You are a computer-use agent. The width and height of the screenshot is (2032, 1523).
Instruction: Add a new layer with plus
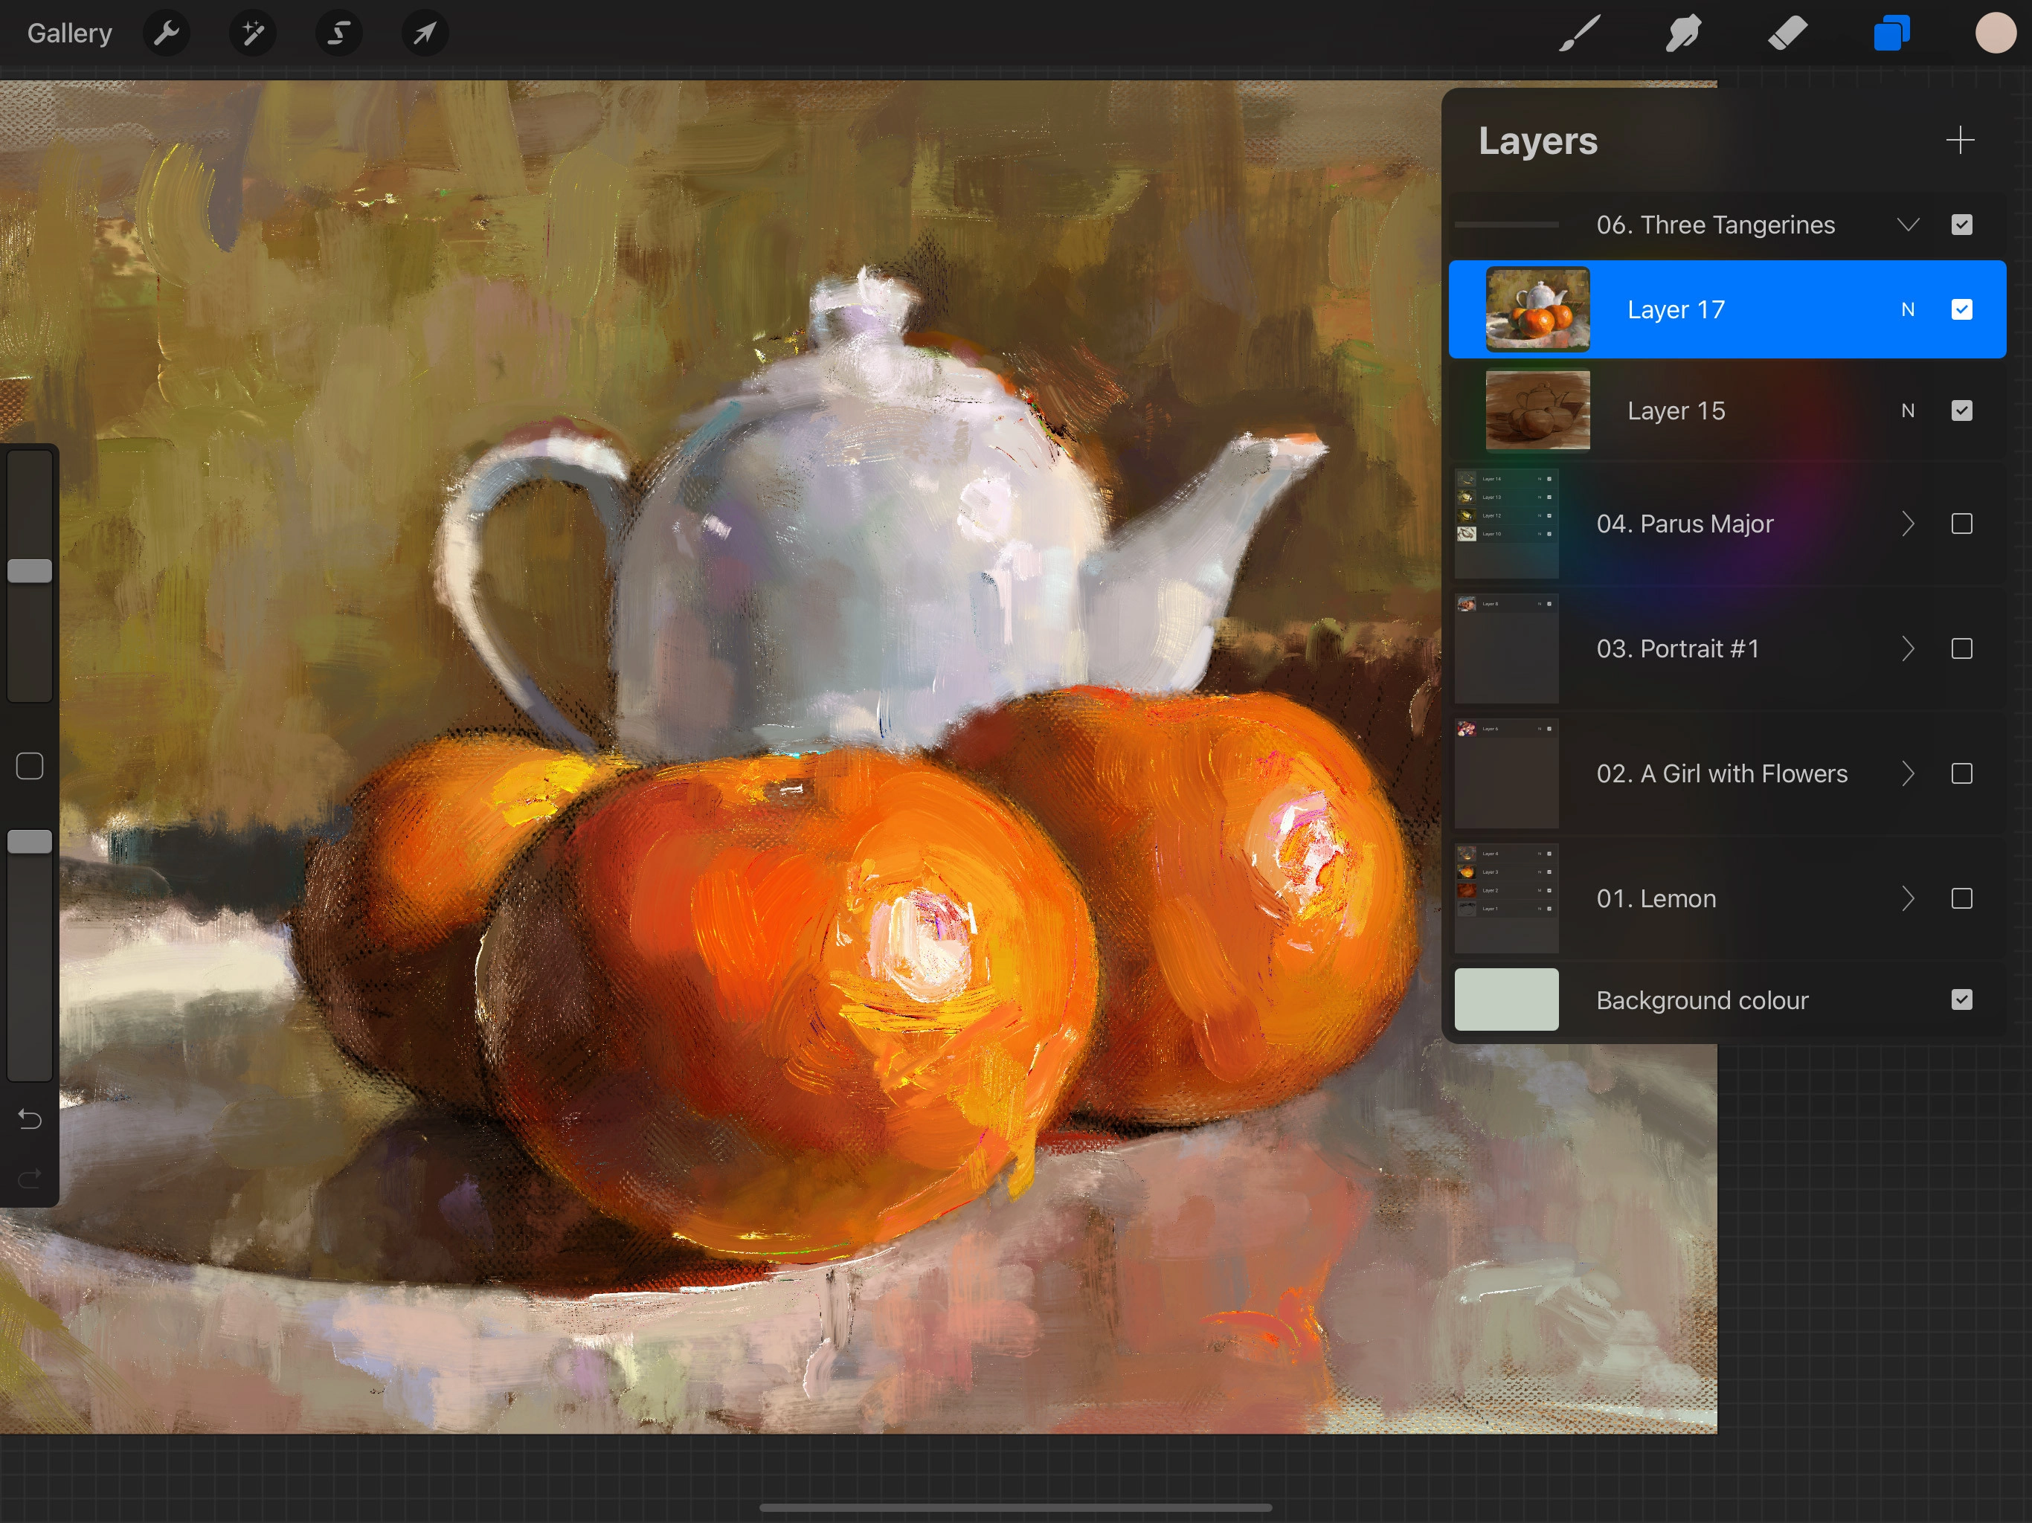tap(1959, 141)
